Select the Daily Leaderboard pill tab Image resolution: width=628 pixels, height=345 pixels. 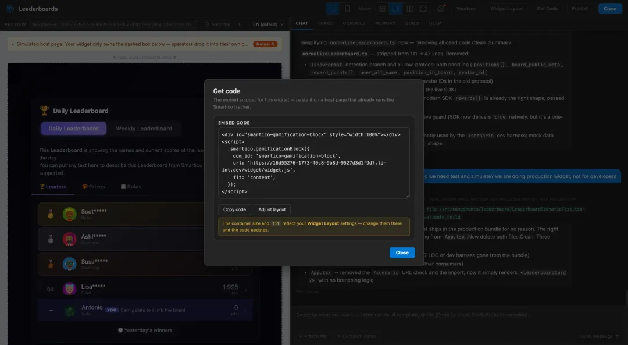click(x=73, y=128)
